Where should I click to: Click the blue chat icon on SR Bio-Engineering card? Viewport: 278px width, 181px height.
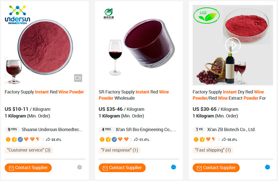[174, 167]
